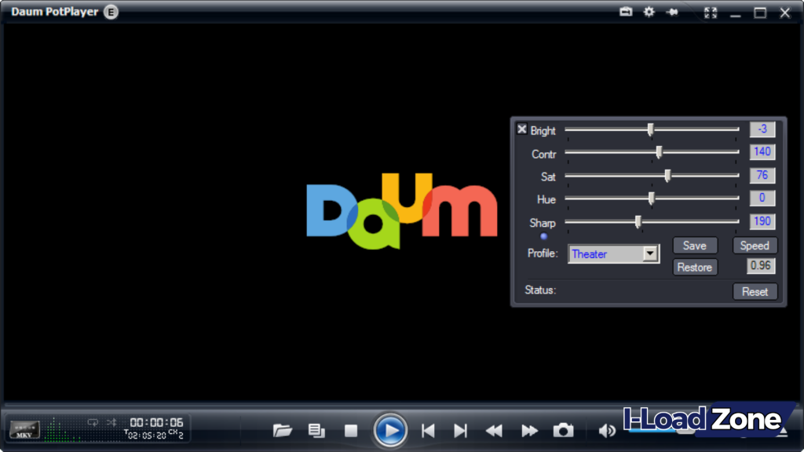Take a snapshot with camera icon

tap(562, 430)
